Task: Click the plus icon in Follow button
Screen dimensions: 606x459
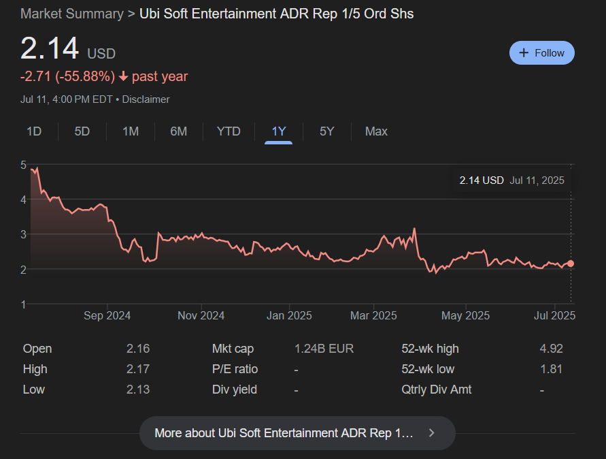Action: pyautogui.click(x=524, y=53)
